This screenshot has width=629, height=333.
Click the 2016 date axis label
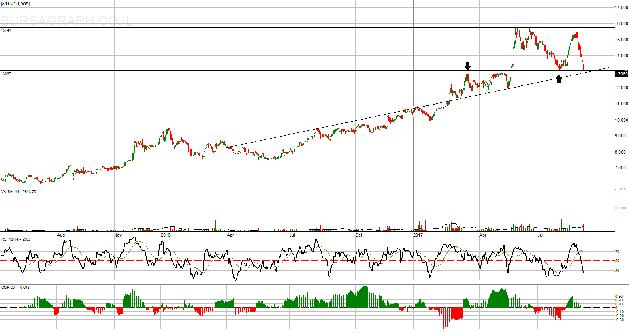click(x=166, y=235)
